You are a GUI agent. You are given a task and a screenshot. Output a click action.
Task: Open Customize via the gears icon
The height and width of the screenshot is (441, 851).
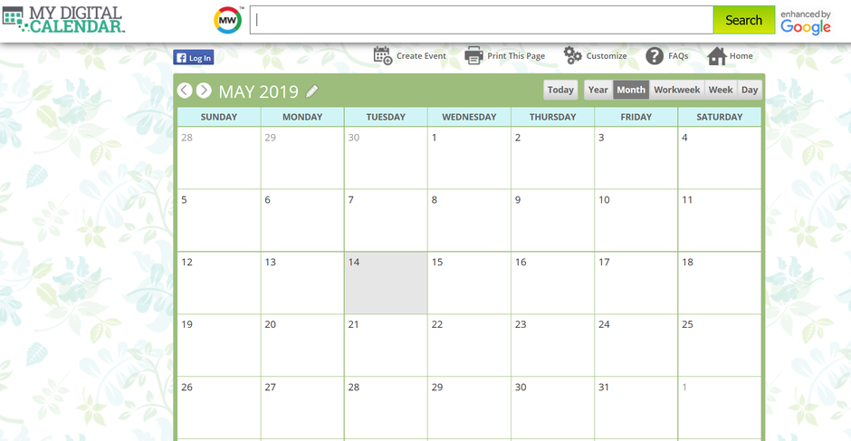pos(572,55)
